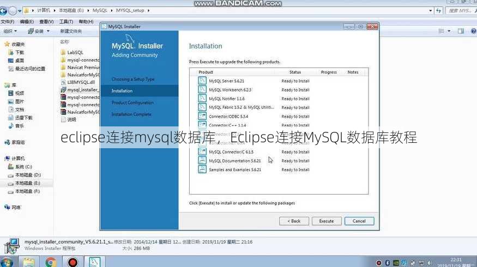The image size is (477, 267).
Task: Open the 组织 dropdown in the Explorer toolbar
Action: 10,31
